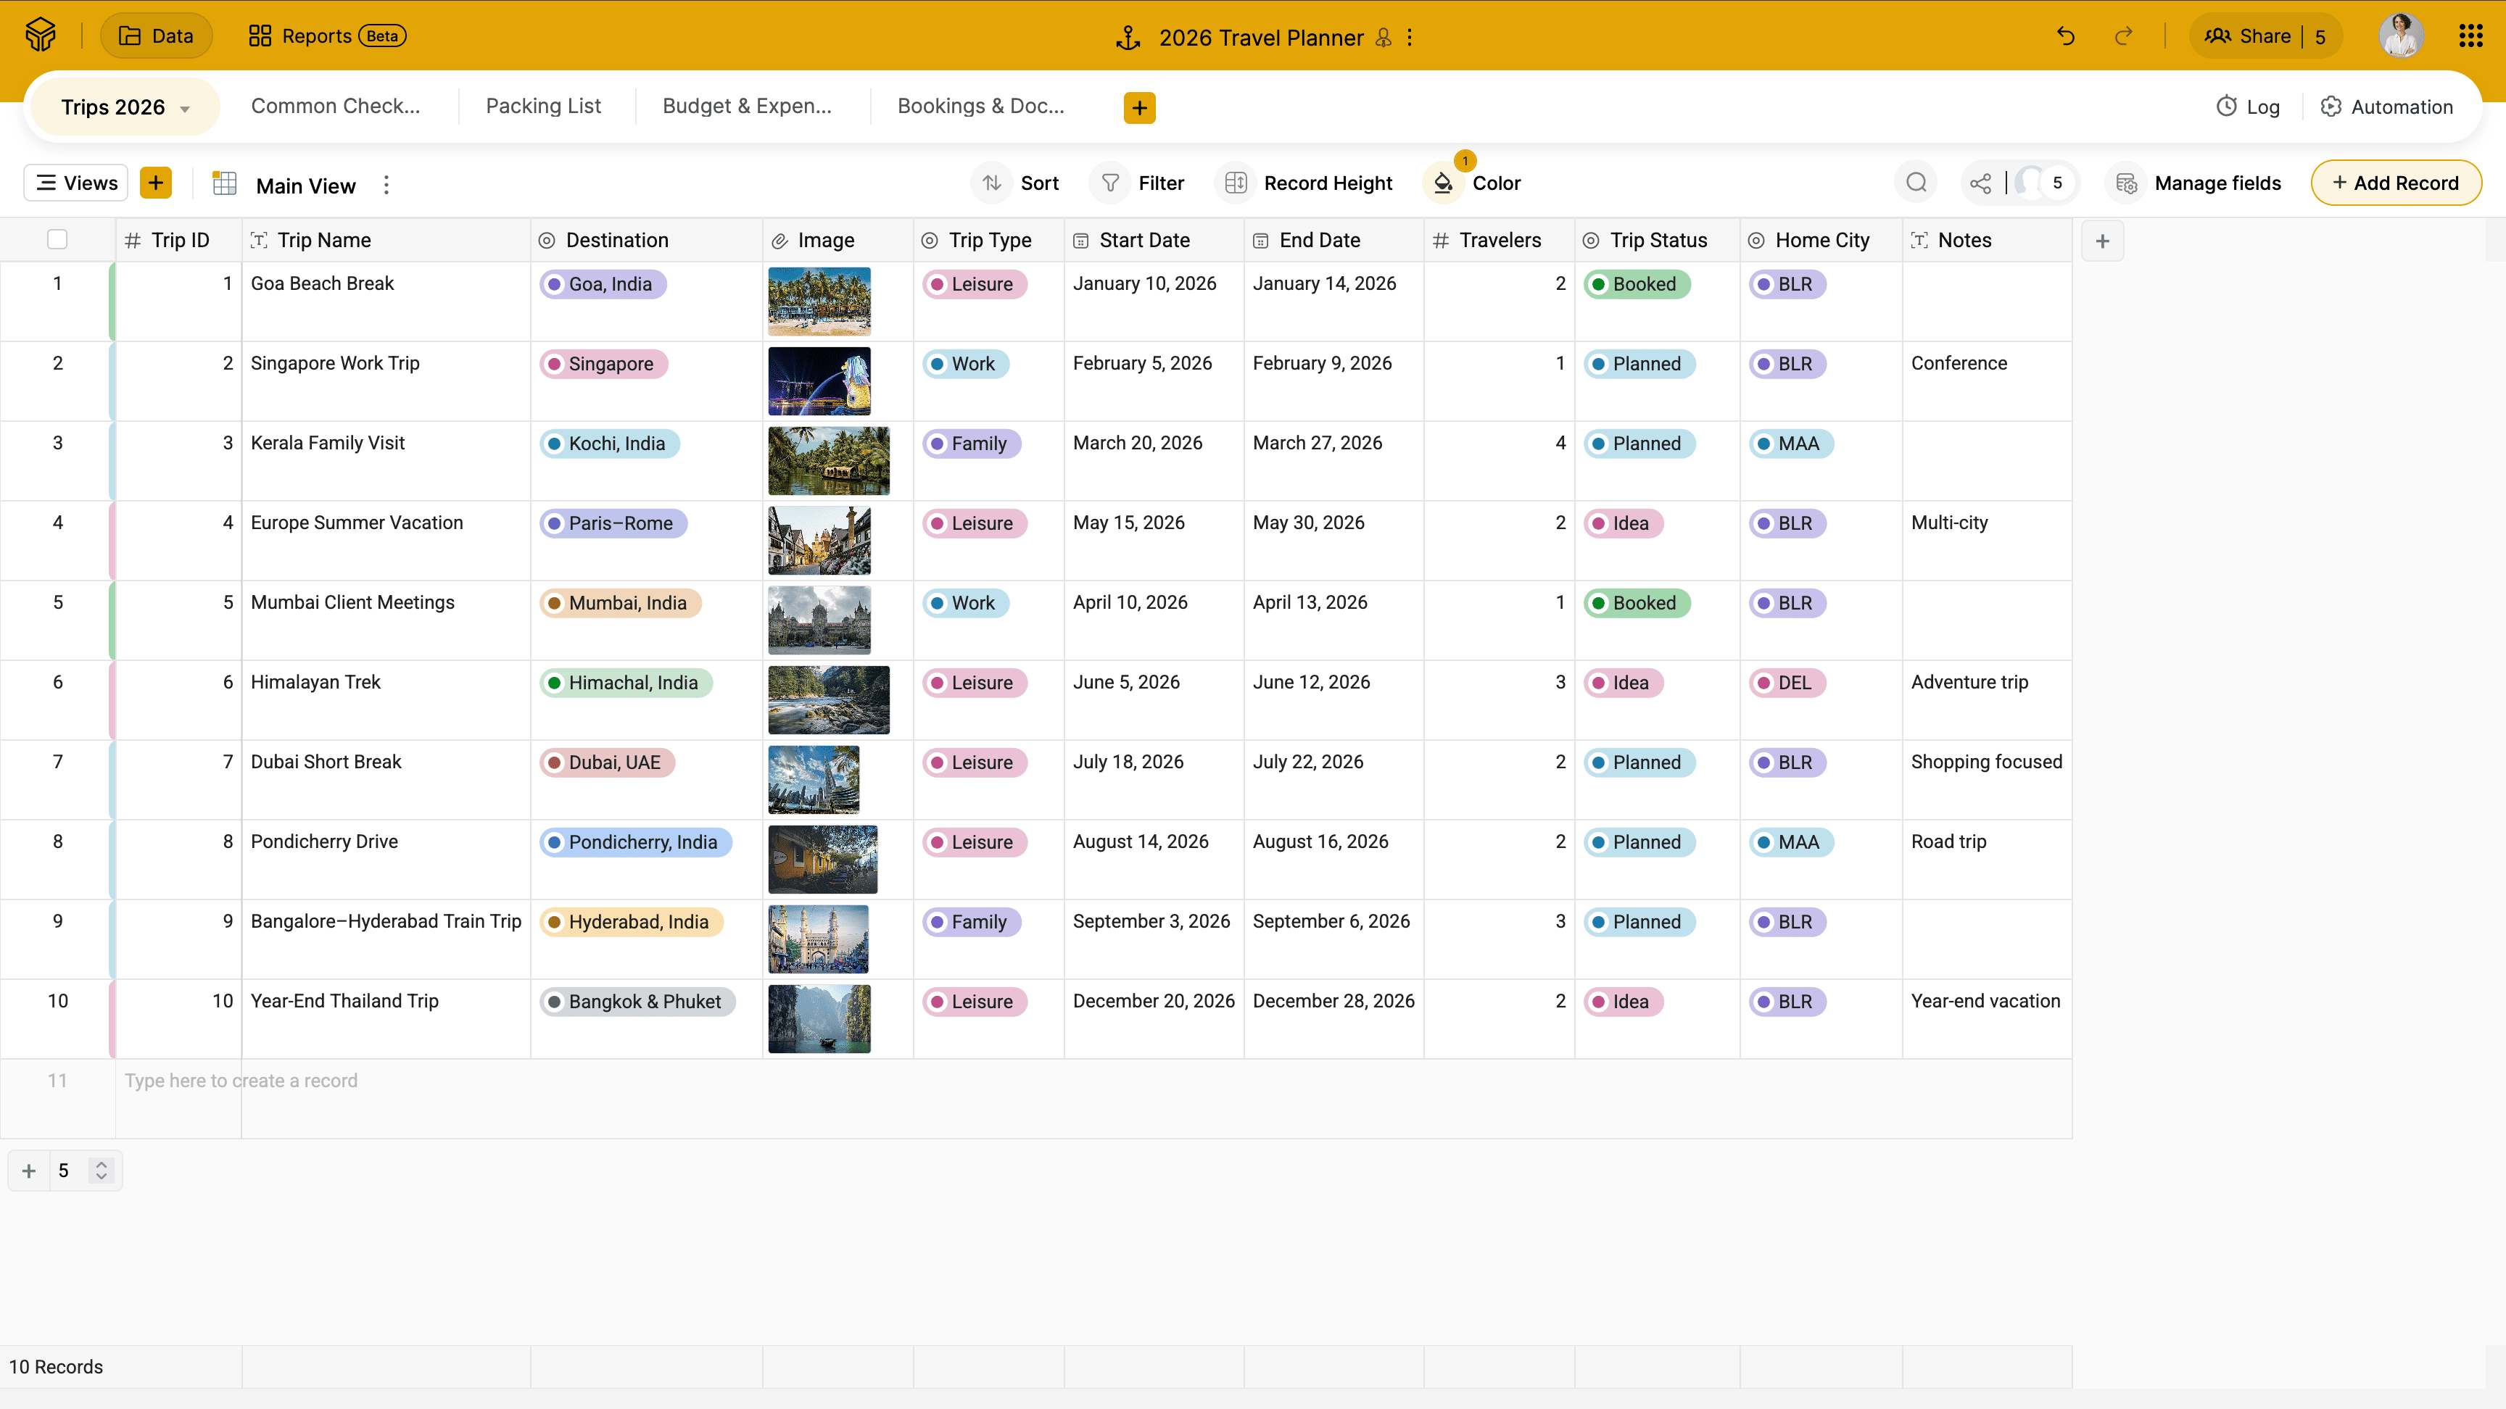This screenshot has width=2506, height=1409.
Task: Open the Reports Beta tab
Action: coord(327,36)
